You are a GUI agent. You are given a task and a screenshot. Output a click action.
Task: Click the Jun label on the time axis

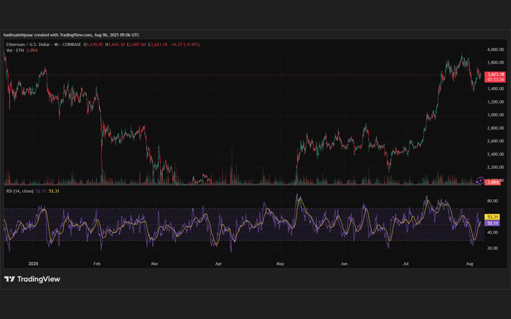click(x=344, y=263)
